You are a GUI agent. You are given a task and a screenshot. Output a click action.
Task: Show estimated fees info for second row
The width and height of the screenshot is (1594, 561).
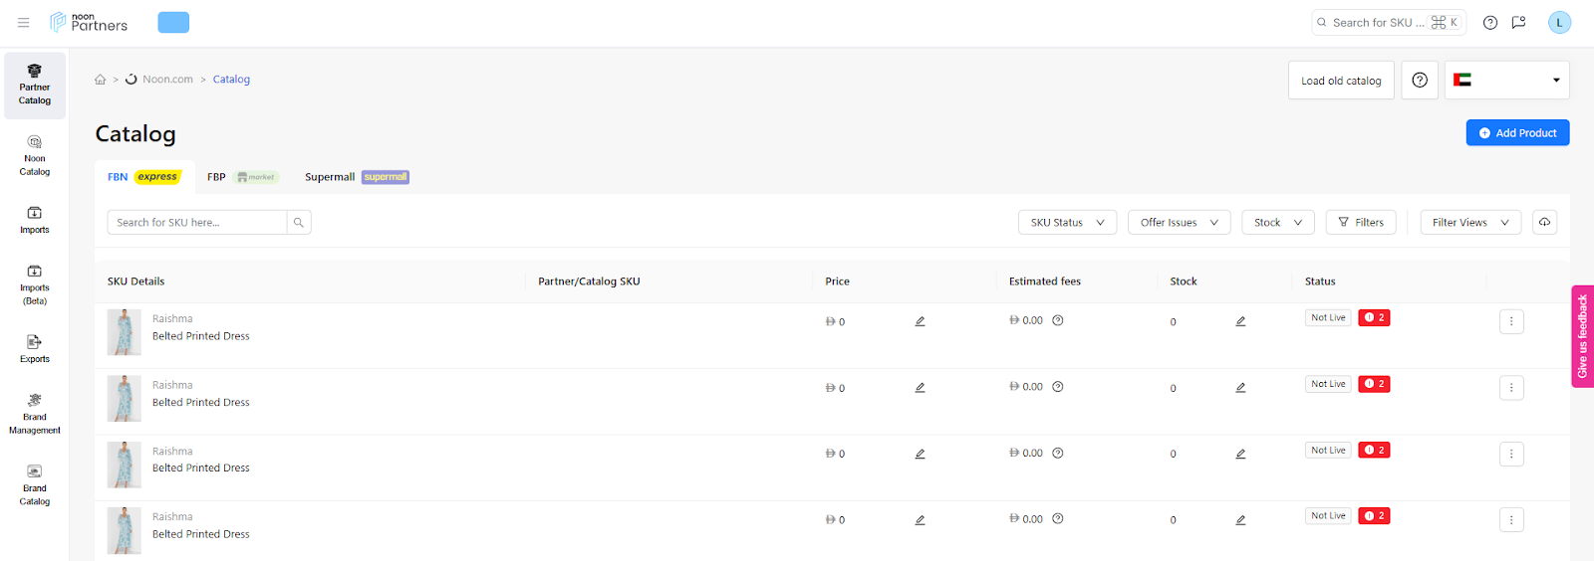coord(1058,387)
